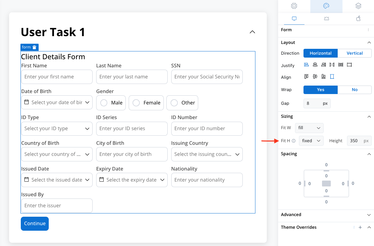Collapse the Theme Overrides section
This screenshot has height=246, width=374.
[369, 227]
